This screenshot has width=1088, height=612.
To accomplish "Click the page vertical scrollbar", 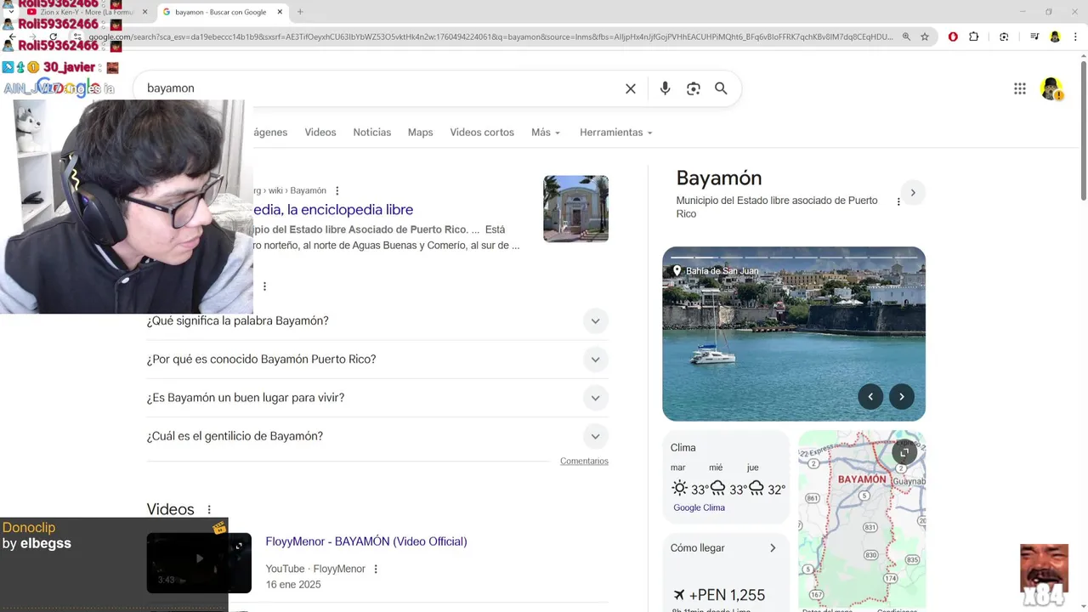I will pyautogui.click(x=1083, y=132).
